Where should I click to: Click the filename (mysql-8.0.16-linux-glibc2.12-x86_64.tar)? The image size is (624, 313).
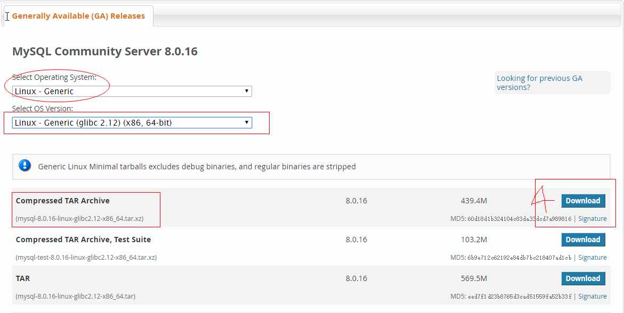click(x=76, y=296)
